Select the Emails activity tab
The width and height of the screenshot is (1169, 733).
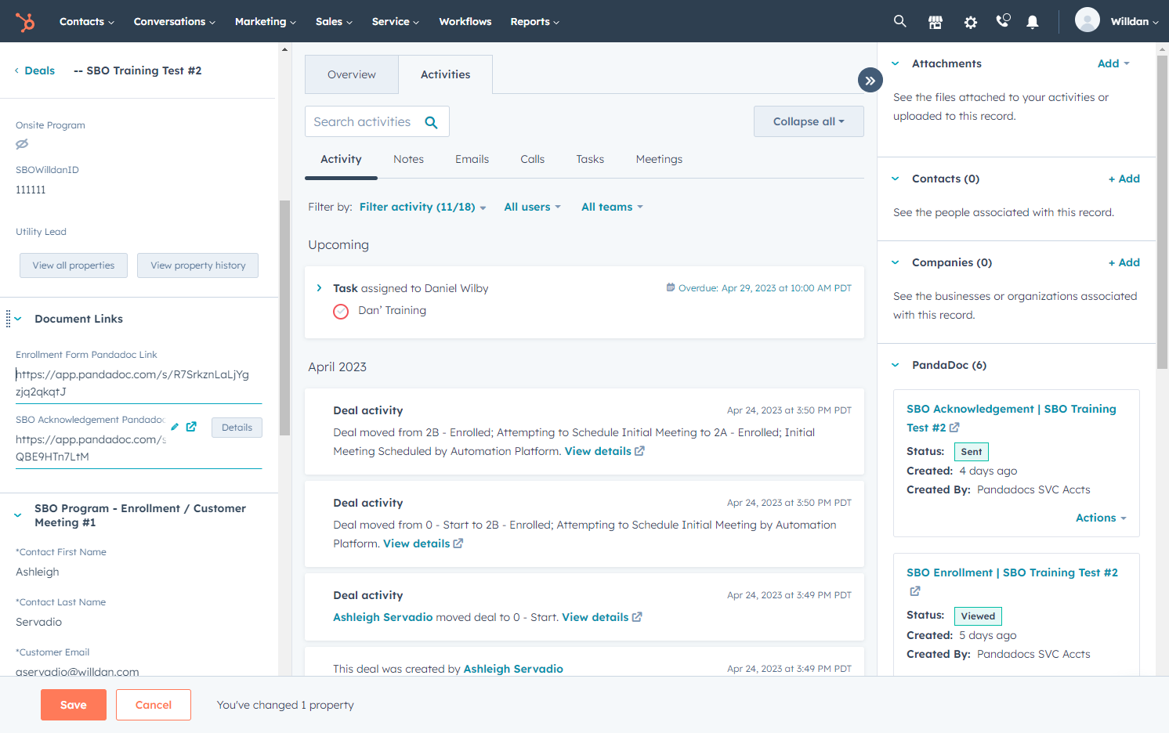(472, 159)
